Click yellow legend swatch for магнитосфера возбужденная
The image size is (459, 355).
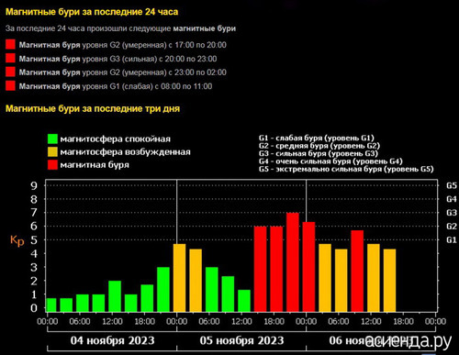(52, 151)
